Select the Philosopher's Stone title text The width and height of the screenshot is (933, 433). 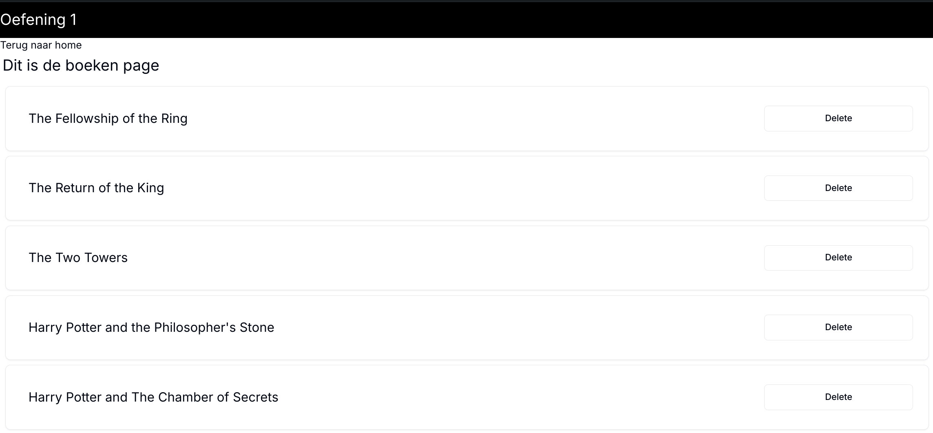tap(151, 327)
